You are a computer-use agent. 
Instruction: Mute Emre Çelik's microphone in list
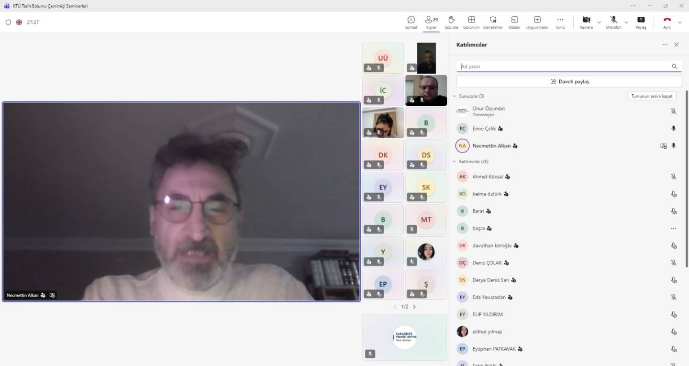[x=673, y=129]
